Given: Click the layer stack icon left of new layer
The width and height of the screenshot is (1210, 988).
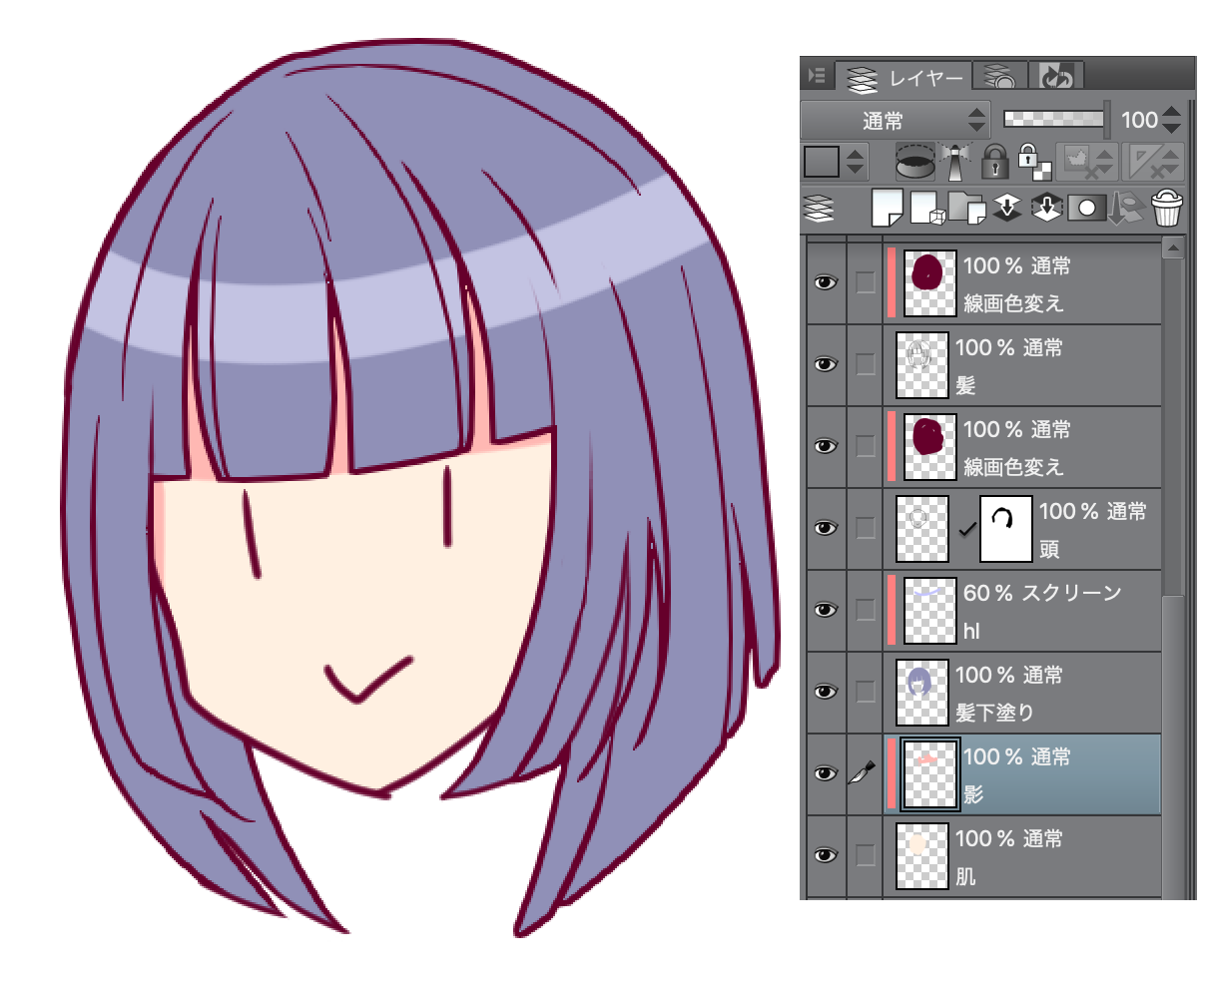Looking at the screenshot, I should pos(819,209).
